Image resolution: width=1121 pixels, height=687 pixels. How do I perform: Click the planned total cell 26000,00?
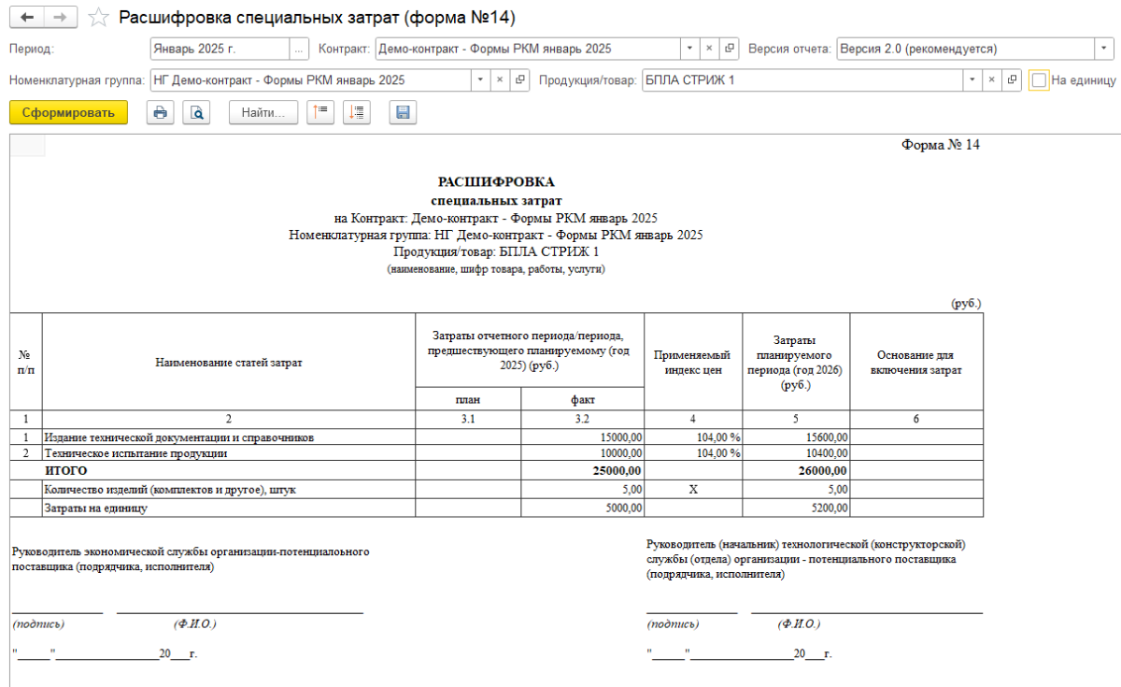[x=796, y=470]
